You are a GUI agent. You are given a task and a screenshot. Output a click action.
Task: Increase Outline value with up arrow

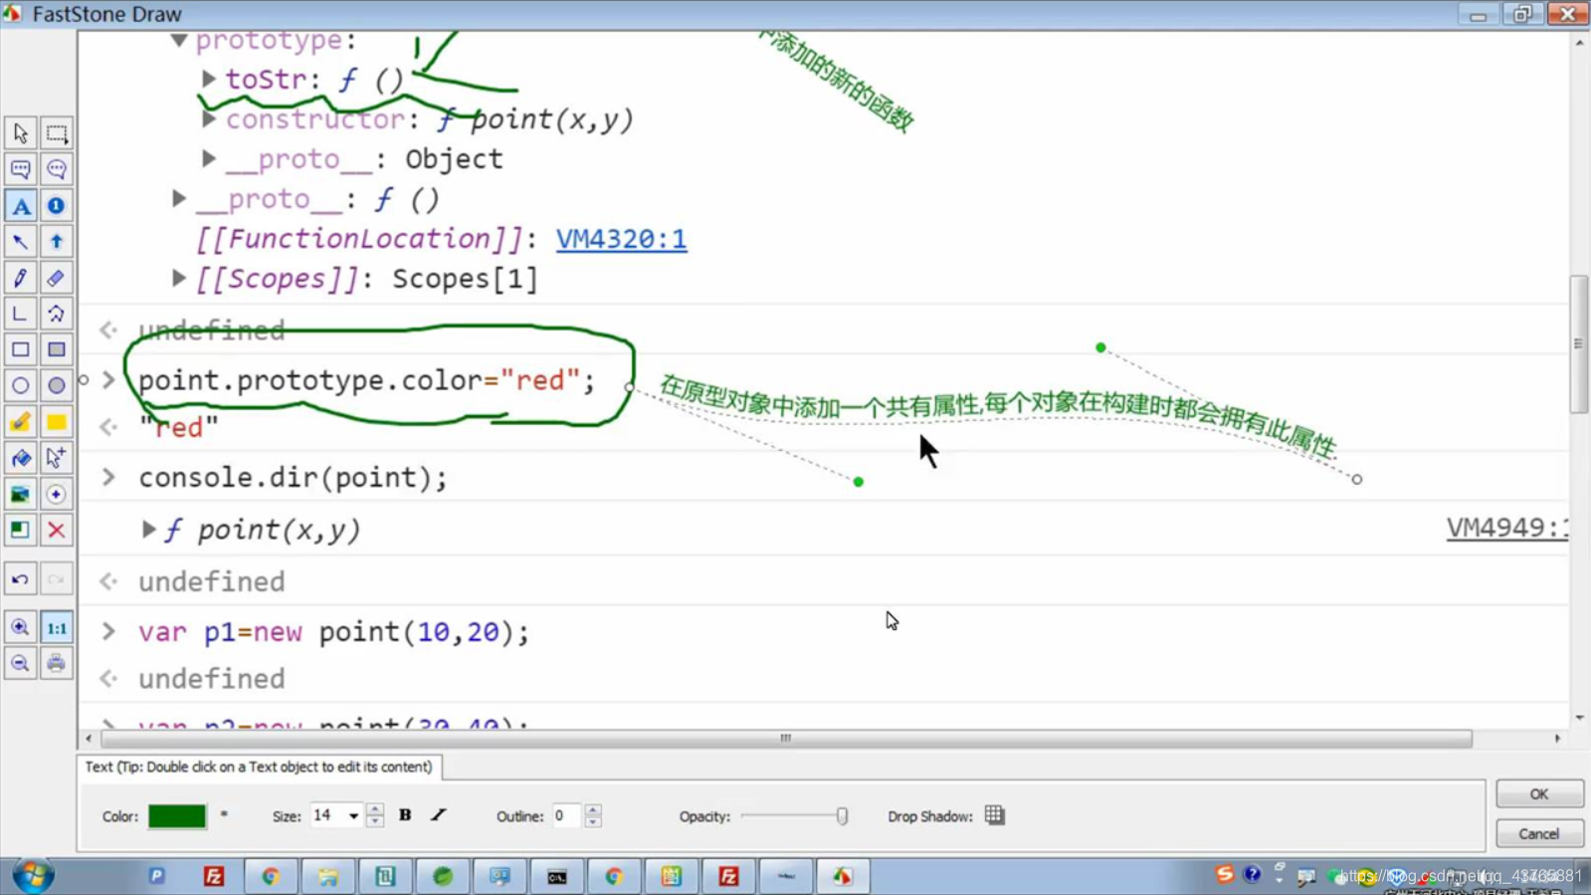pos(593,809)
